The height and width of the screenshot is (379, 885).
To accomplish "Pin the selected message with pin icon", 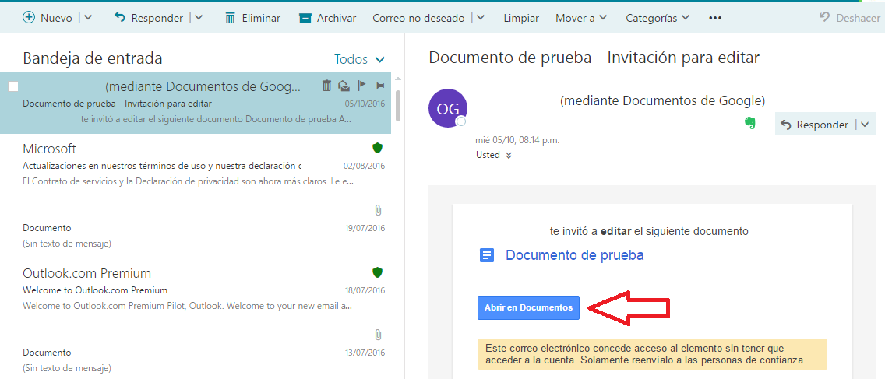I will pyautogui.click(x=379, y=86).
